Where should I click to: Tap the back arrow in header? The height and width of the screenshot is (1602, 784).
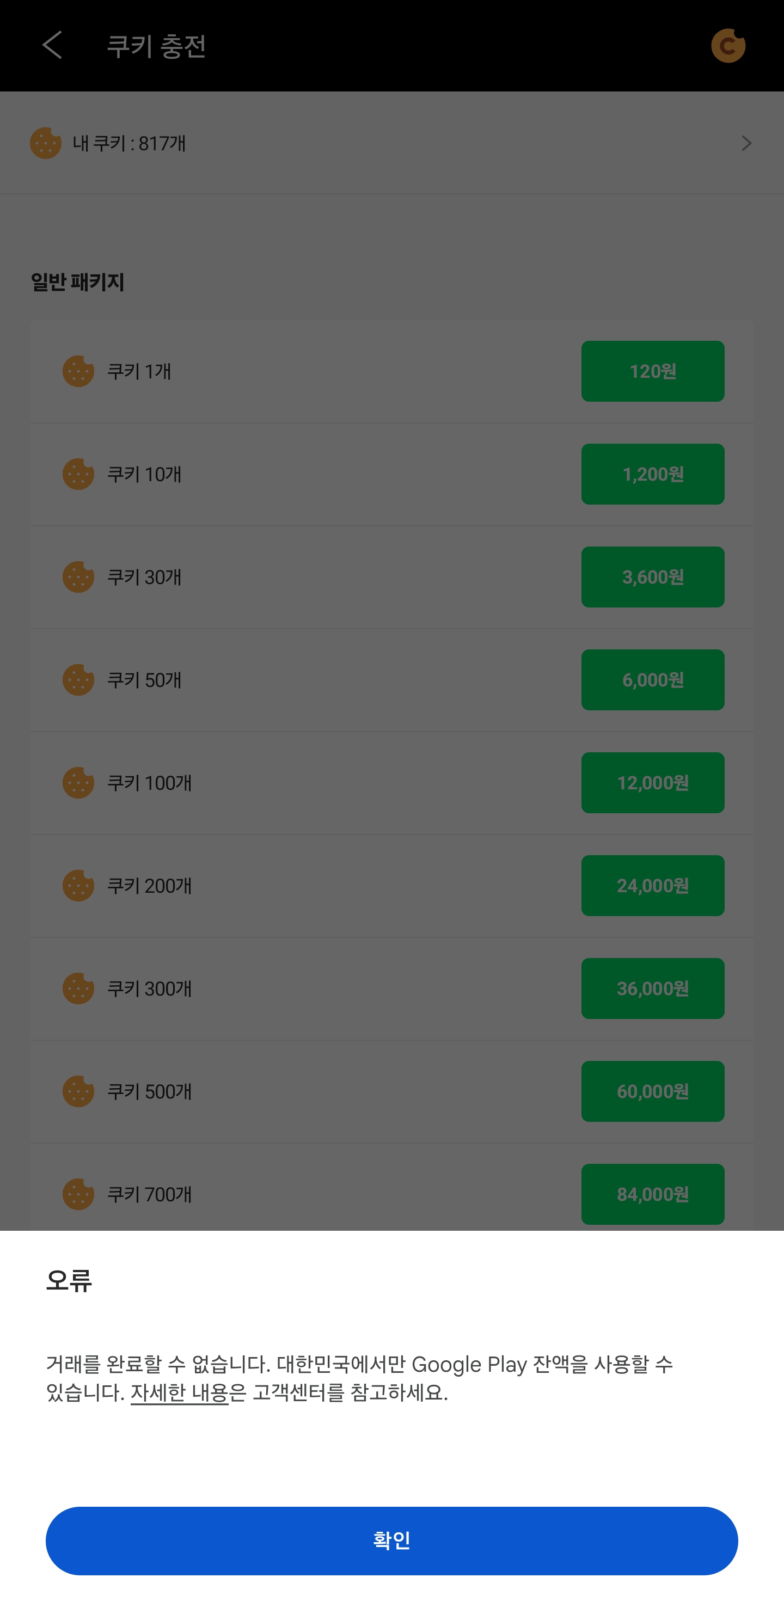pos(52,45)
